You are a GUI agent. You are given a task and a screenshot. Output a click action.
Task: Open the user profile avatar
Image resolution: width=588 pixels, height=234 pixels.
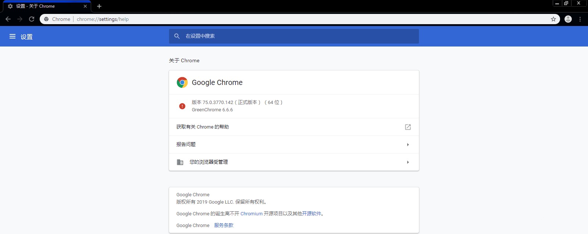568,19
